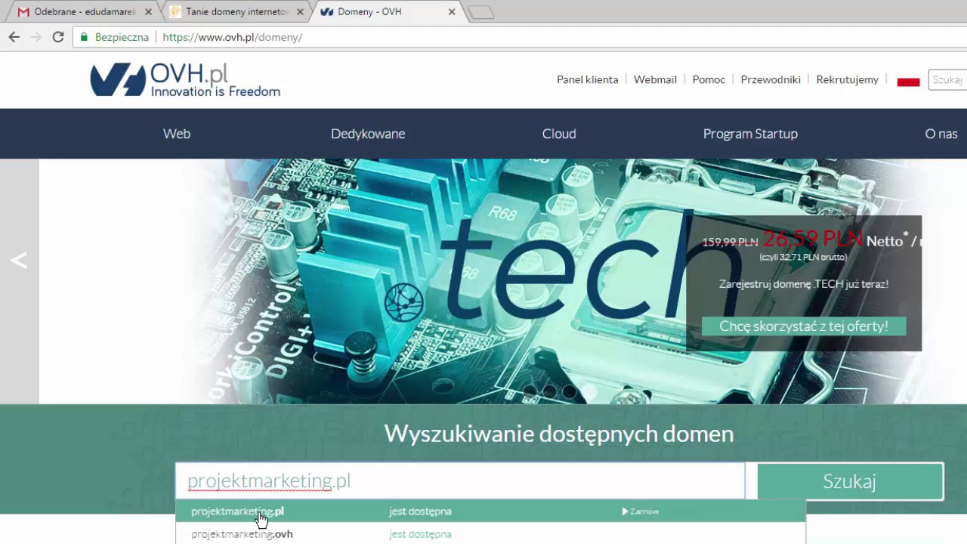Go back with the browser back arrow

point(14,36)
